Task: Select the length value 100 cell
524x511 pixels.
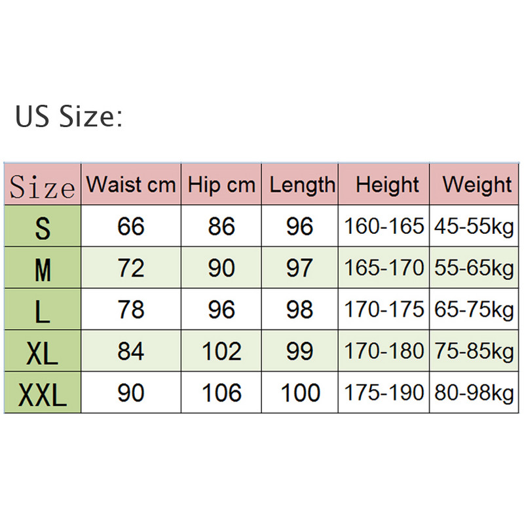Action: (301, 393)
